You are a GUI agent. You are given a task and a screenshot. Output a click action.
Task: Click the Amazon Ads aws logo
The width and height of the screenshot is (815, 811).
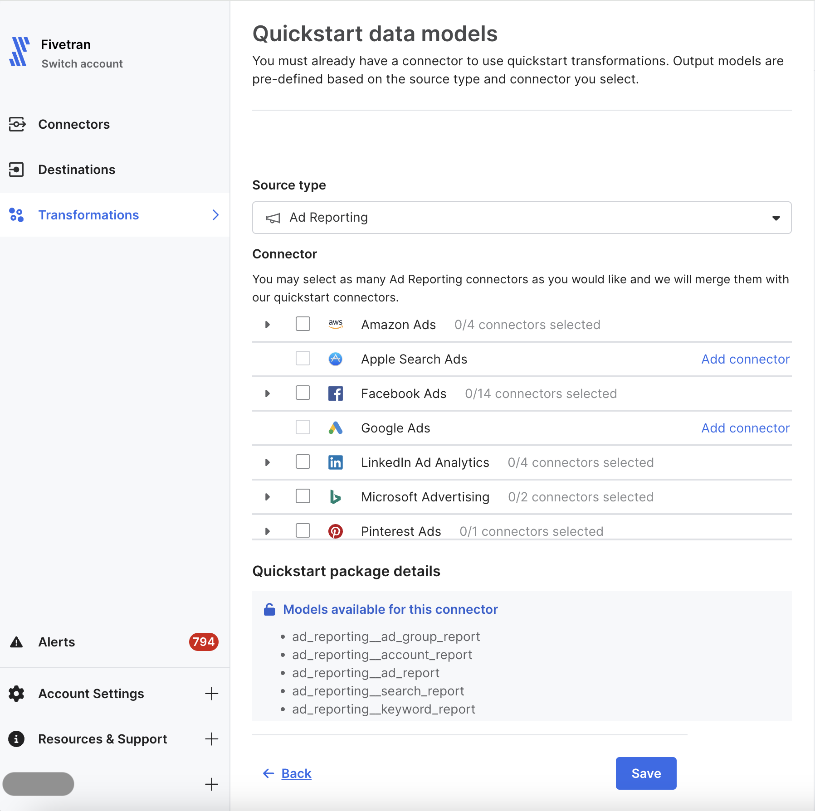[336, 324]
